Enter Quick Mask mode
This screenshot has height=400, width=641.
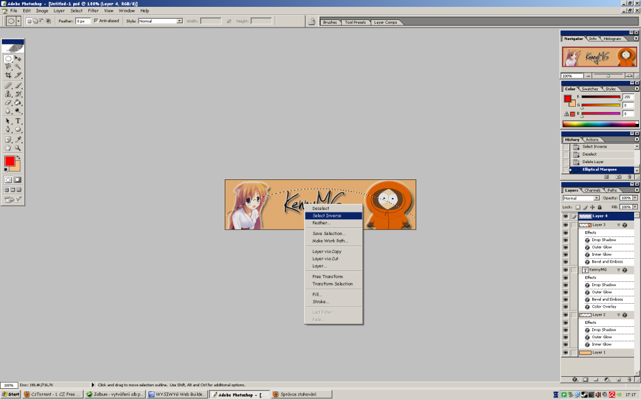pyautogui.click(x=18, y=180)
